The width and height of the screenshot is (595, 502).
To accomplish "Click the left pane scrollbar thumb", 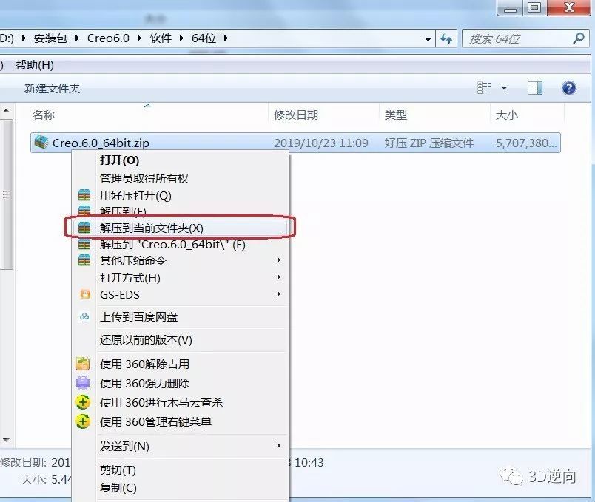I will click(x=6, y=194).
